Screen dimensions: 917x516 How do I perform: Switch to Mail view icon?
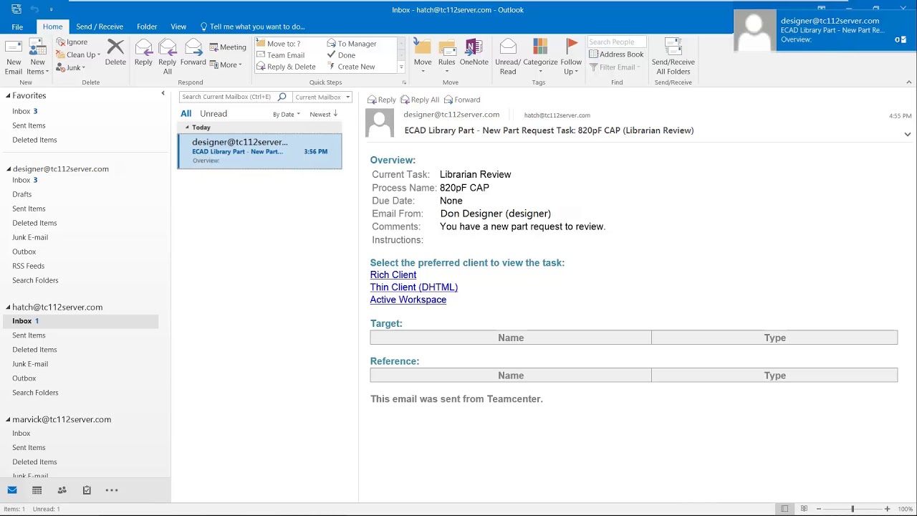[x=12, y=490]
